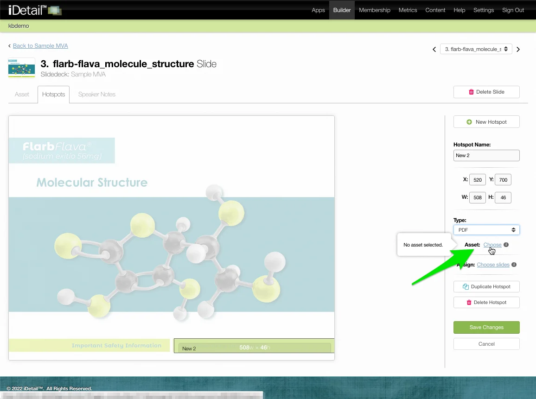Click the Choose slides link
The height and width of the screenshot is (399, 536).
coord(493,265)
